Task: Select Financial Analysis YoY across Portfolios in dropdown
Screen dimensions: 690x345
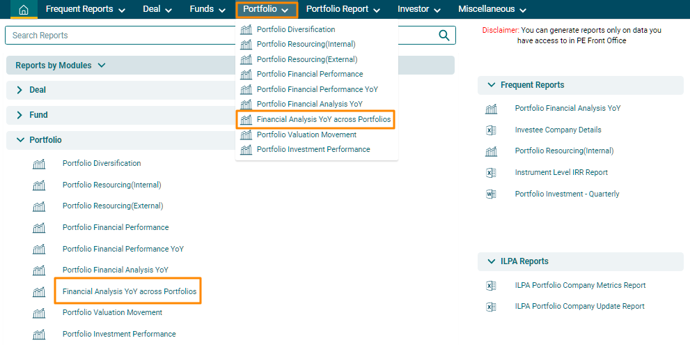Action: point(323,120)
